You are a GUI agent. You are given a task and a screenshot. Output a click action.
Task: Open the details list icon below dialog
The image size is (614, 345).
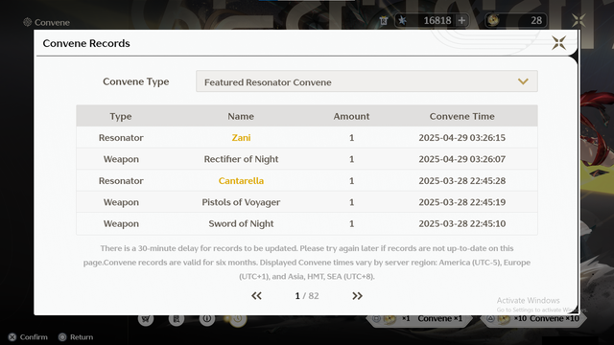coord(177,319)
